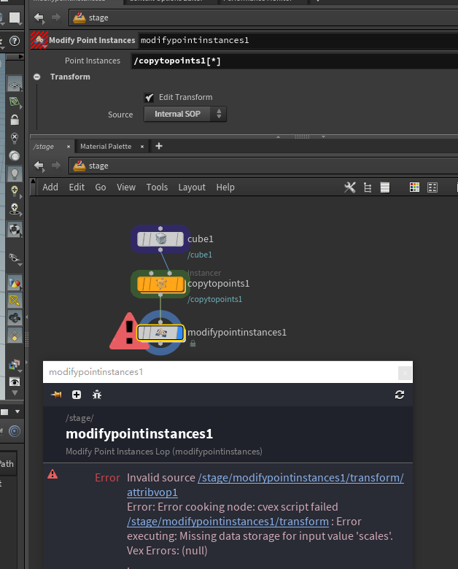Select the copytopoints1 node
This screenshot has width=458, height=569.
(160, 284)
